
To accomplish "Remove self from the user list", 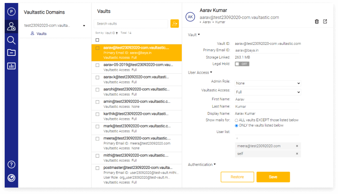I will 297,153.
